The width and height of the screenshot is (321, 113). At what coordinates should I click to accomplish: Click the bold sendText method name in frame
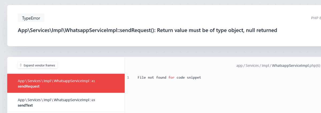[x=25, y=106]
